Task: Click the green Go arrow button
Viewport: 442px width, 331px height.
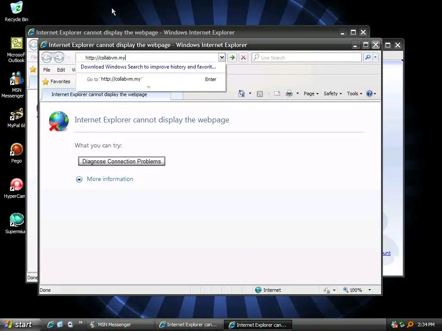Action: pyautogui.click(x=232, y=57)
